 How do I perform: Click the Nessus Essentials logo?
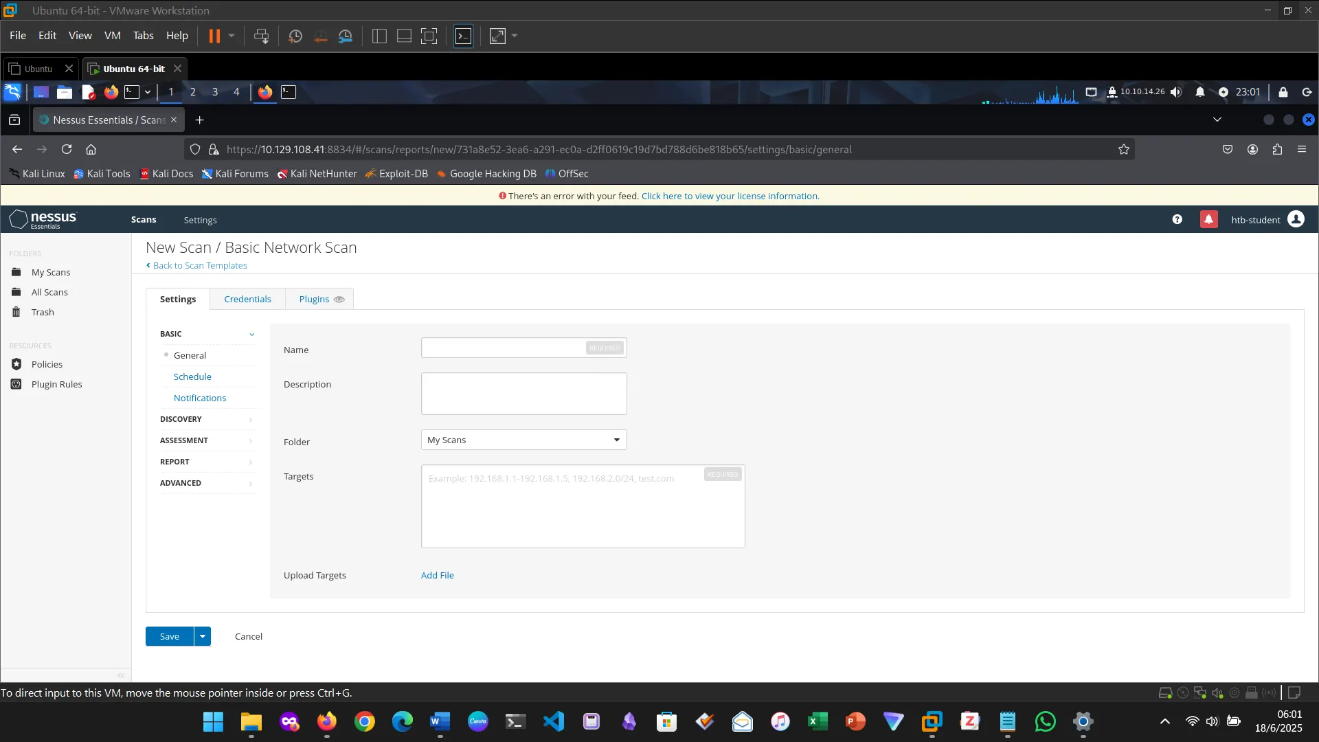click(x=43, y=219)
